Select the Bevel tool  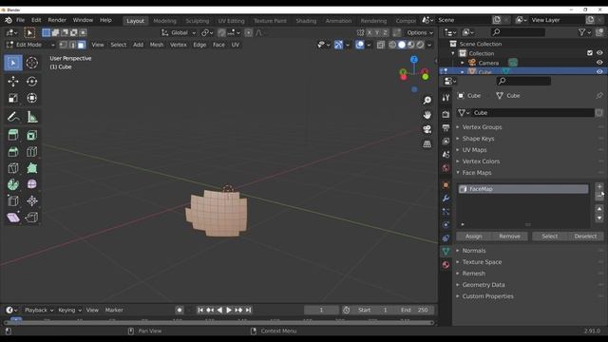click(x=13, y=152)
